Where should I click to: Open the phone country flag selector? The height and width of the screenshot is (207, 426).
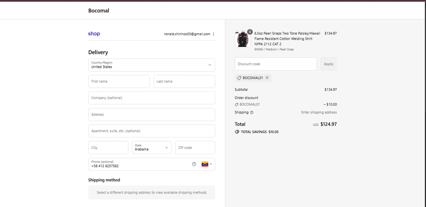[x=207, y=164]
